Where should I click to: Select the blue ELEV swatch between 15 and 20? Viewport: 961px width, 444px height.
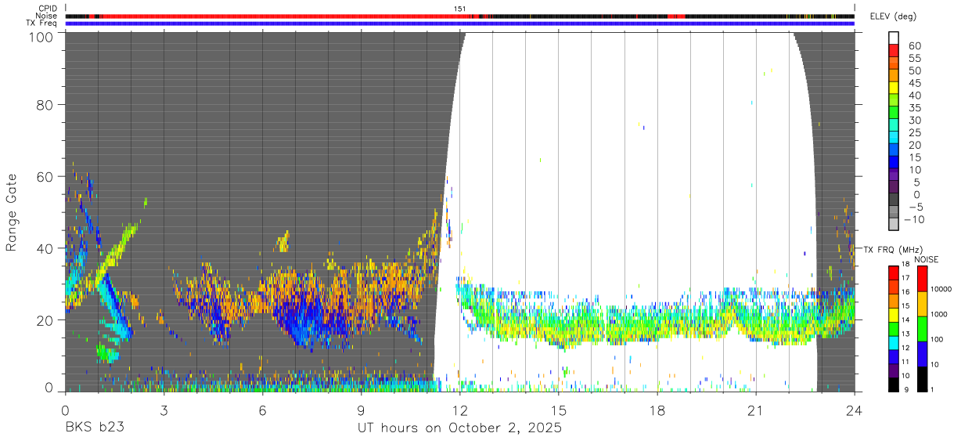coord(894,151)
